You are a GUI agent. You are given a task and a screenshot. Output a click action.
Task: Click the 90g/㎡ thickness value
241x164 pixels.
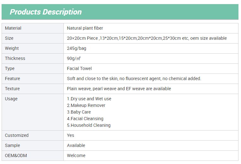click(x=74, y=58)
